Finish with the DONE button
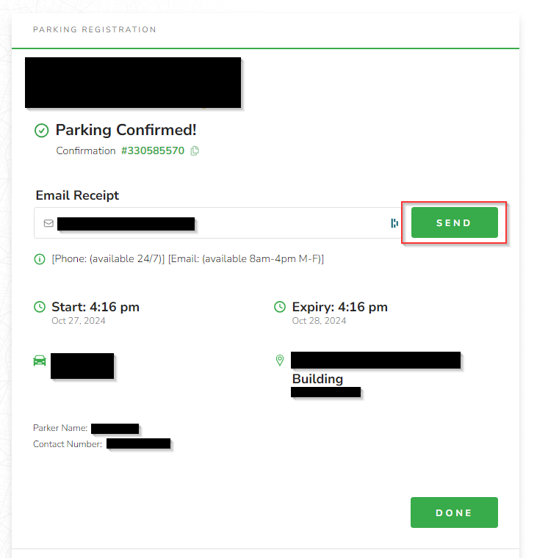548x558 pixels. coord(454,512)
